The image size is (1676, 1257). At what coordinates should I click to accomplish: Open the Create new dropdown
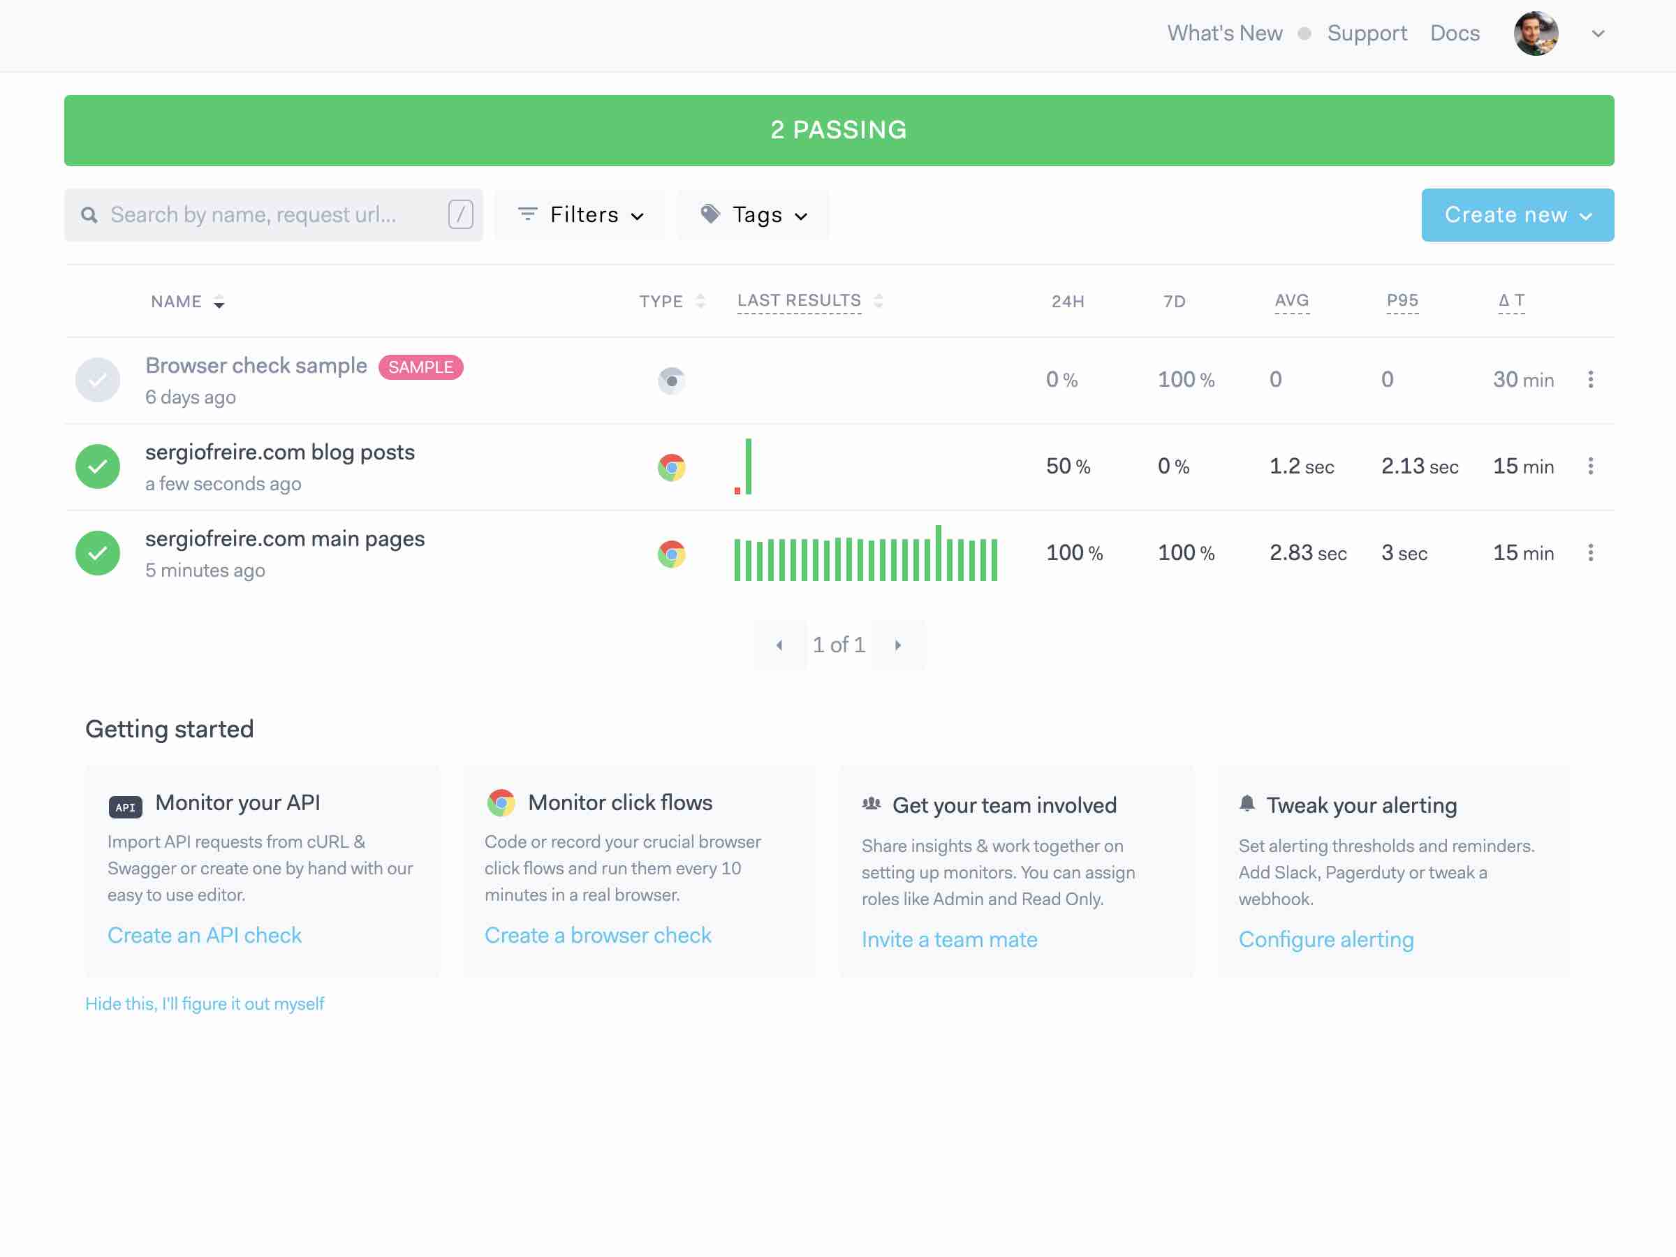point(1517,215)
